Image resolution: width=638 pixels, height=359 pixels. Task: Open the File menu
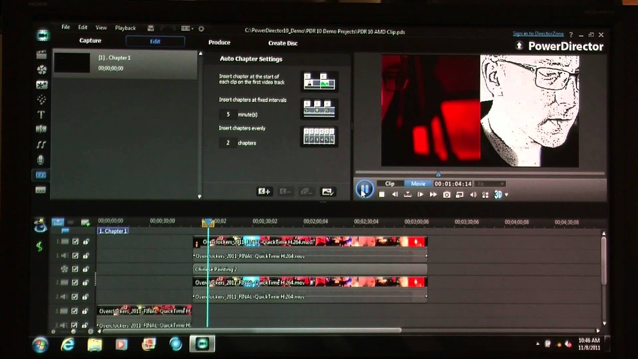pyautogui.click(x=66, y=27)
